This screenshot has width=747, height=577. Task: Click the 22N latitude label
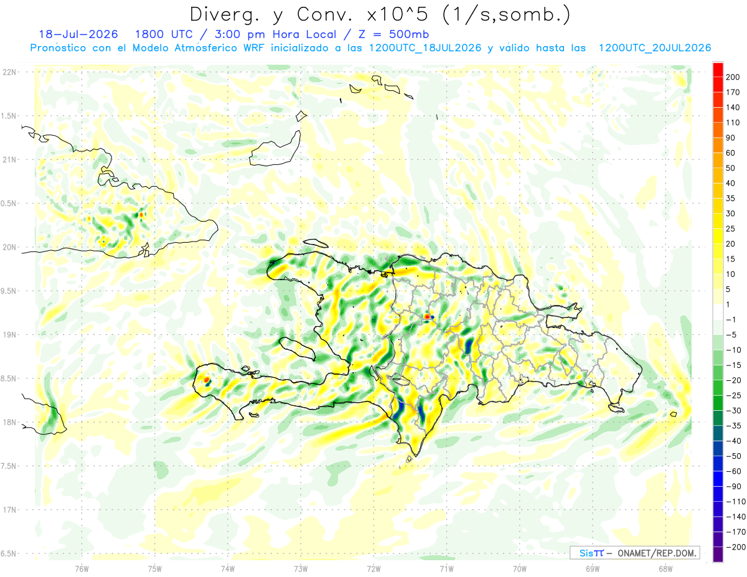[9, 72]
